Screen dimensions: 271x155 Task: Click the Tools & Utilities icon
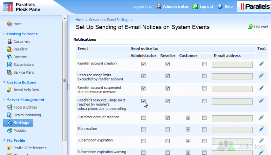10,107
